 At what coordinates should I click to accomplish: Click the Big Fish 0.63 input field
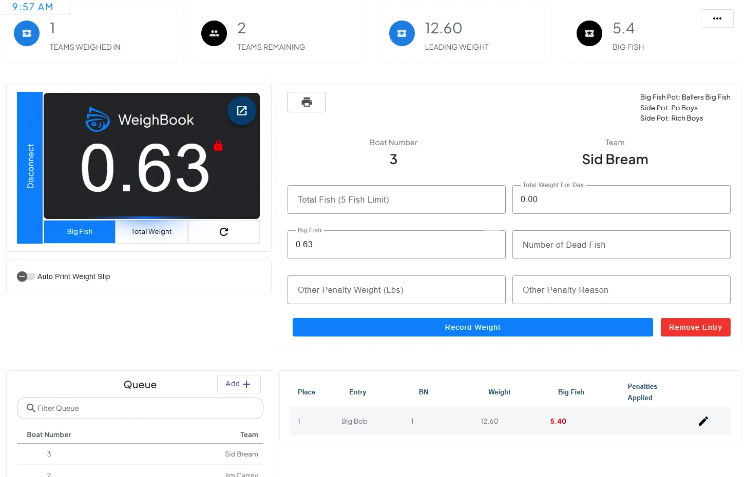tap(396, 245)
